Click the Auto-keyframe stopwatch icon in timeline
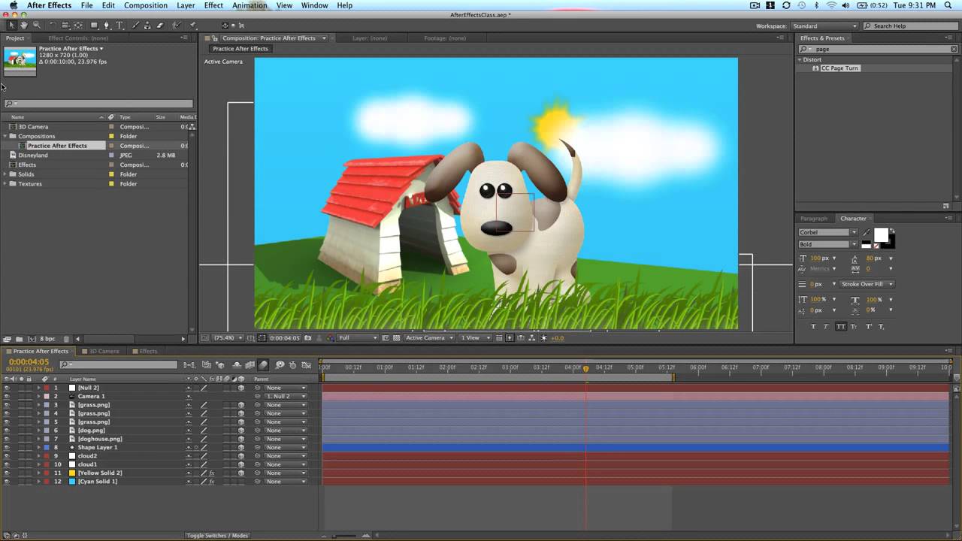Image resolution: width=962 pixels, height=541 pixels. [x=292, y=365]
